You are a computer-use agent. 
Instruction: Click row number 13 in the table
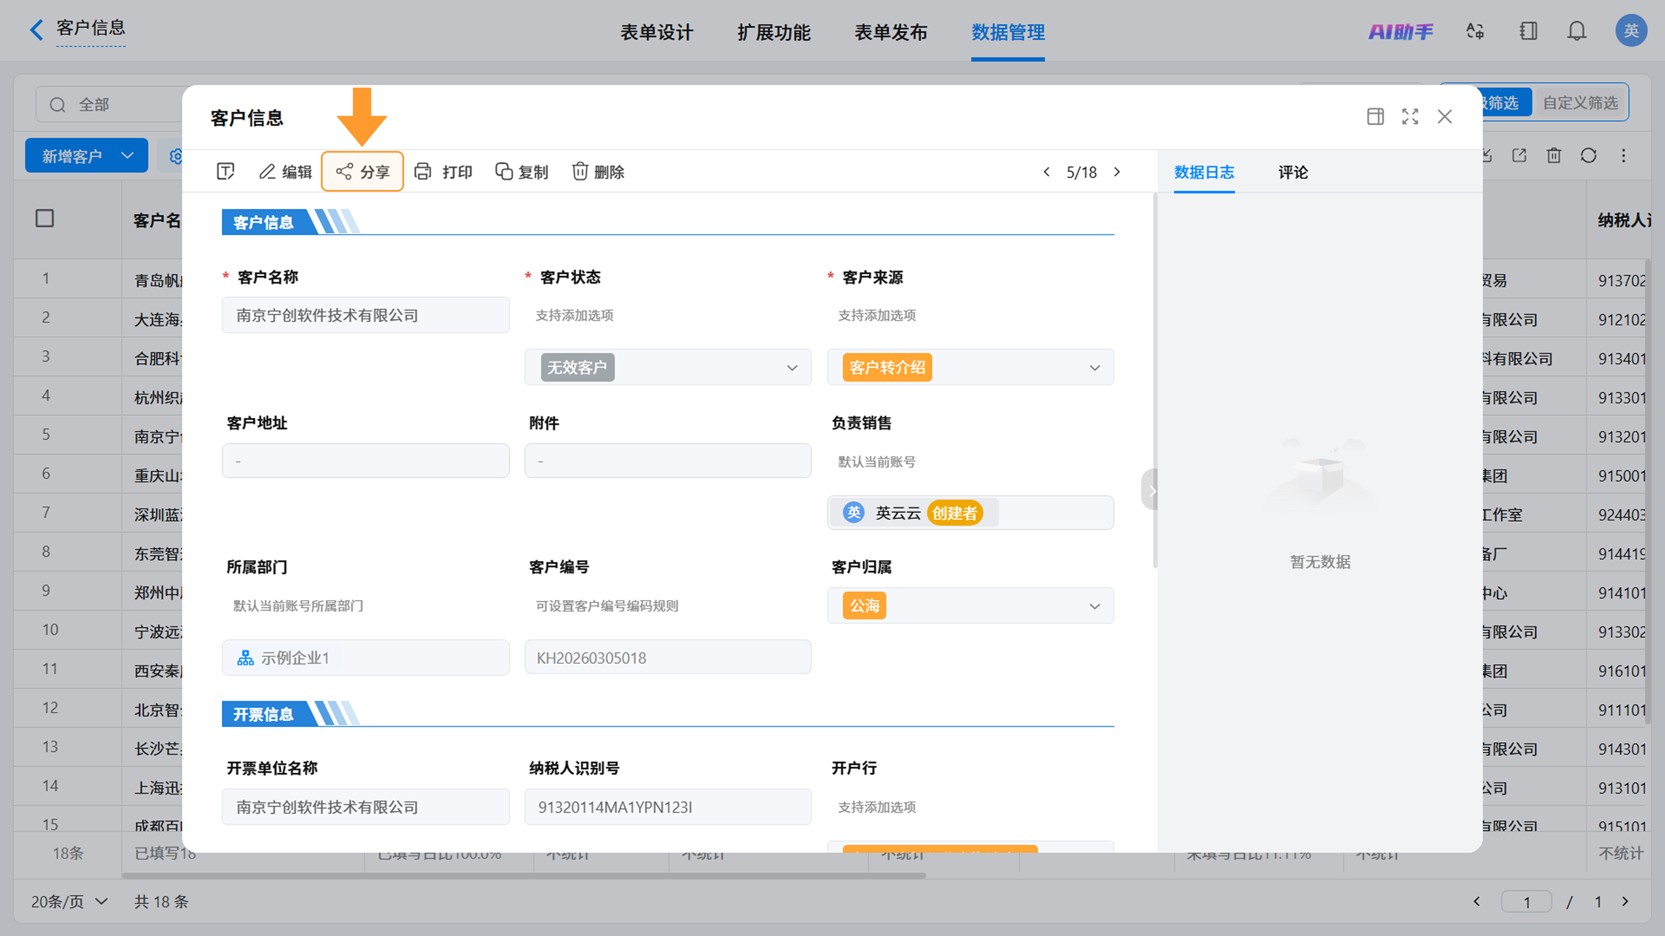click(x=50, y=746)
